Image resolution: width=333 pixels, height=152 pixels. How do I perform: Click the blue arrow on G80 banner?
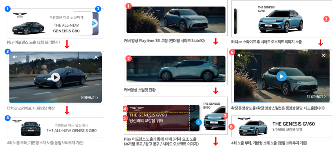[x=93, y=23]
